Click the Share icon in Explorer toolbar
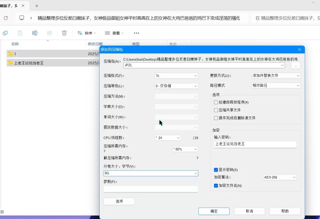Viewport: 320px width, 219px height. (49, 33)
